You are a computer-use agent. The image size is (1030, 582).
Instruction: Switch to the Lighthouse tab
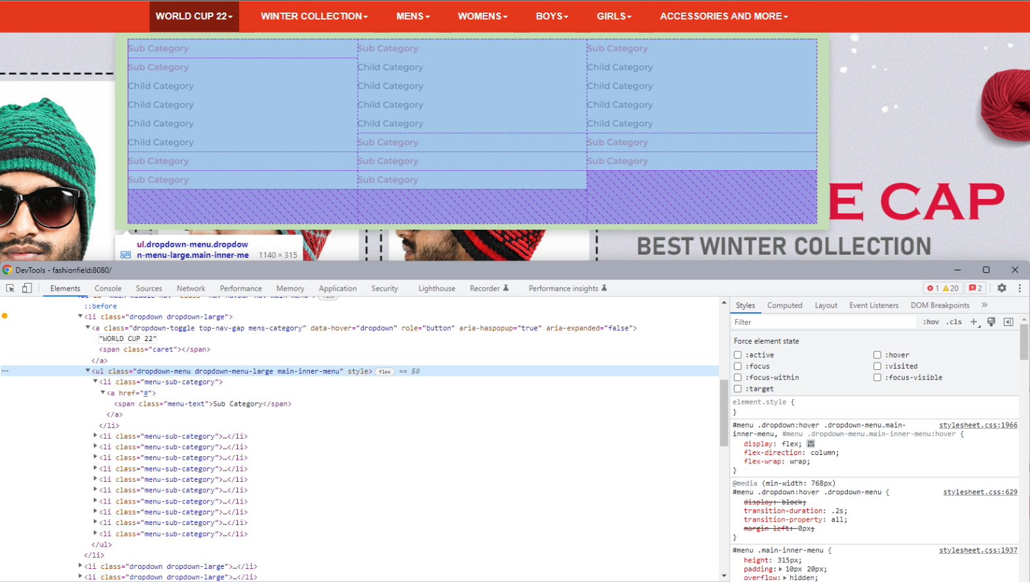click(x=436, y=288)
